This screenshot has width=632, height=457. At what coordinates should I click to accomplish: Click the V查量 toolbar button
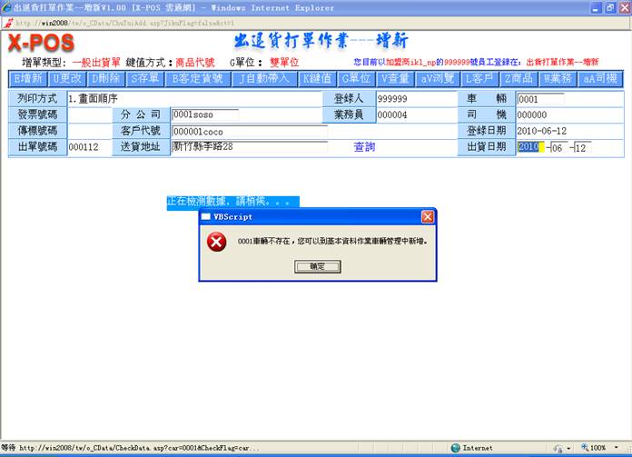pyautogui.click(x=396, y=78)
